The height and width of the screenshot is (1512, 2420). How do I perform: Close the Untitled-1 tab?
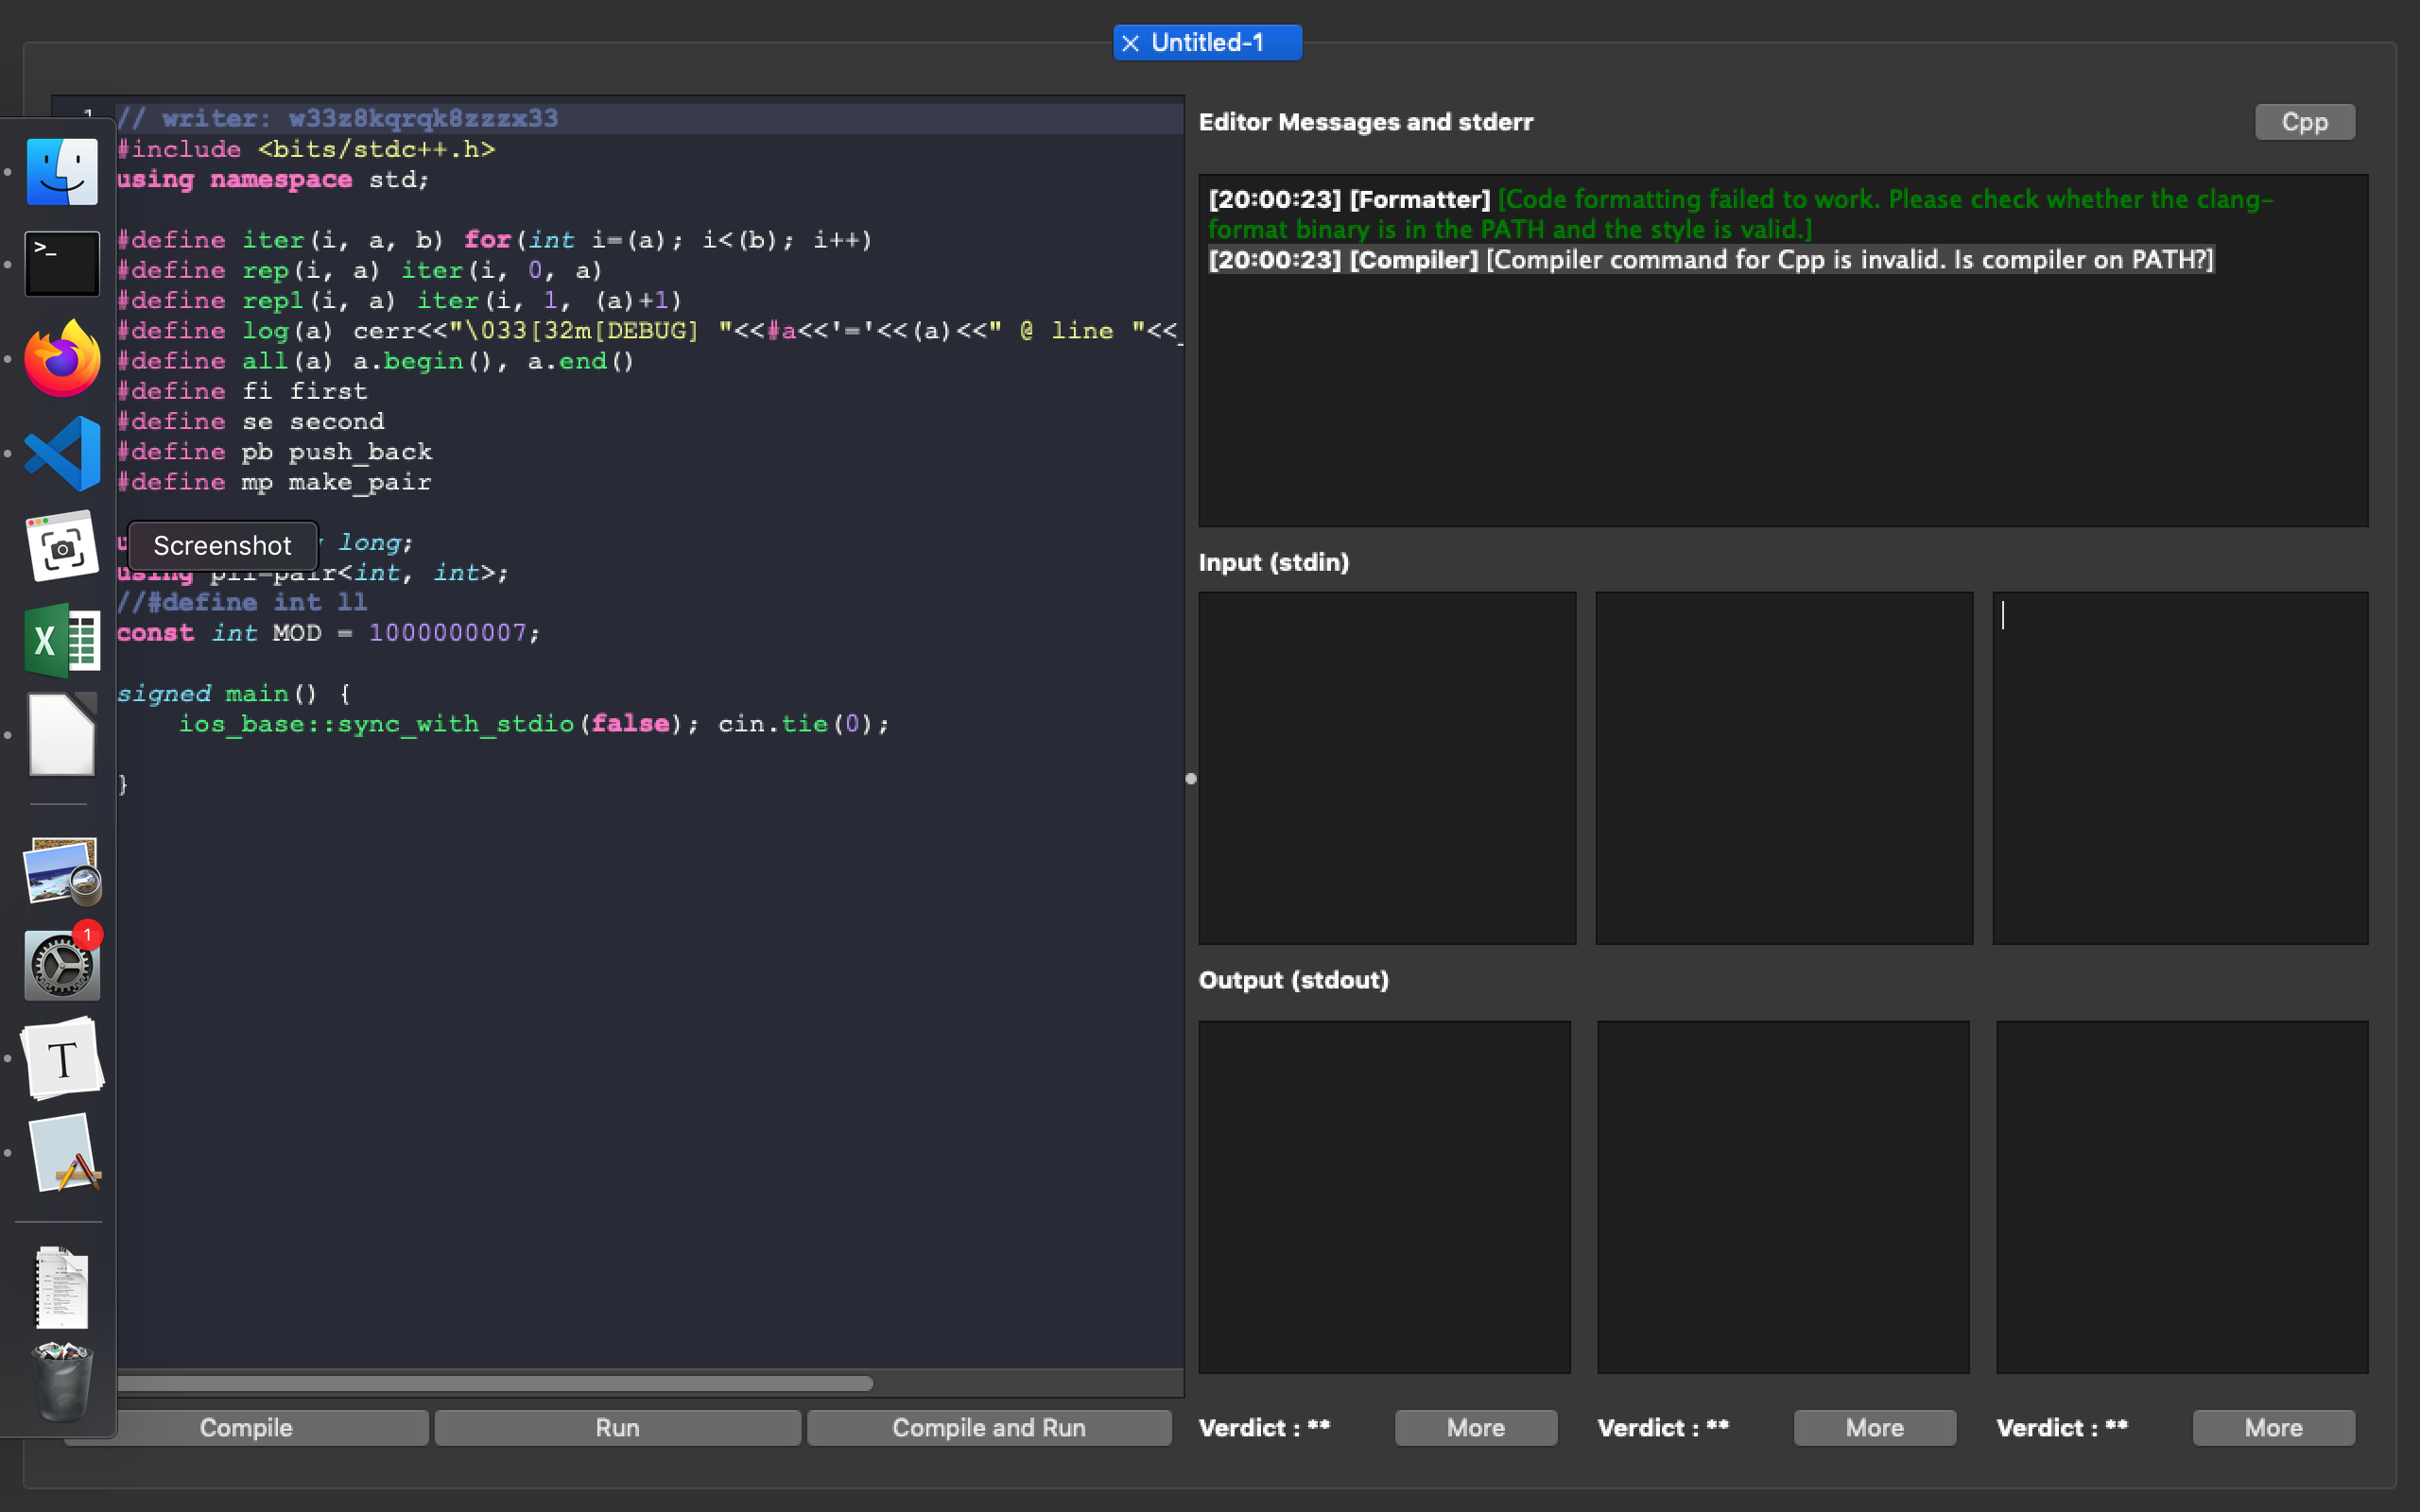(1131, 42)
